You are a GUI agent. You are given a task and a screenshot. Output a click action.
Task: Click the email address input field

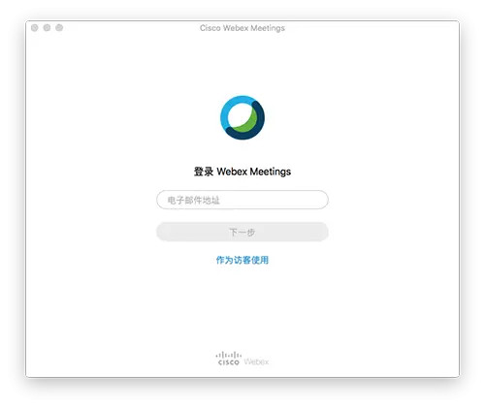pyautogui.click(x=242, y=200)
